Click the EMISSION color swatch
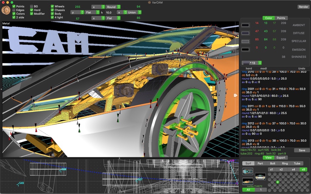Image resolution: width=311 pixels, height=194 pixels. (x=245, y=50)
